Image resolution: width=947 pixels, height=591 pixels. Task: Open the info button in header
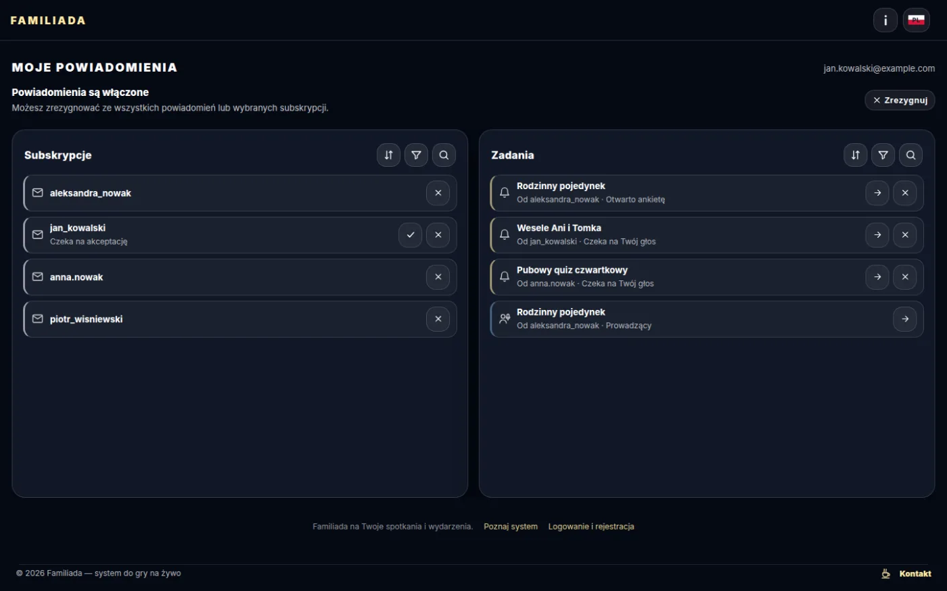[885, 20]
